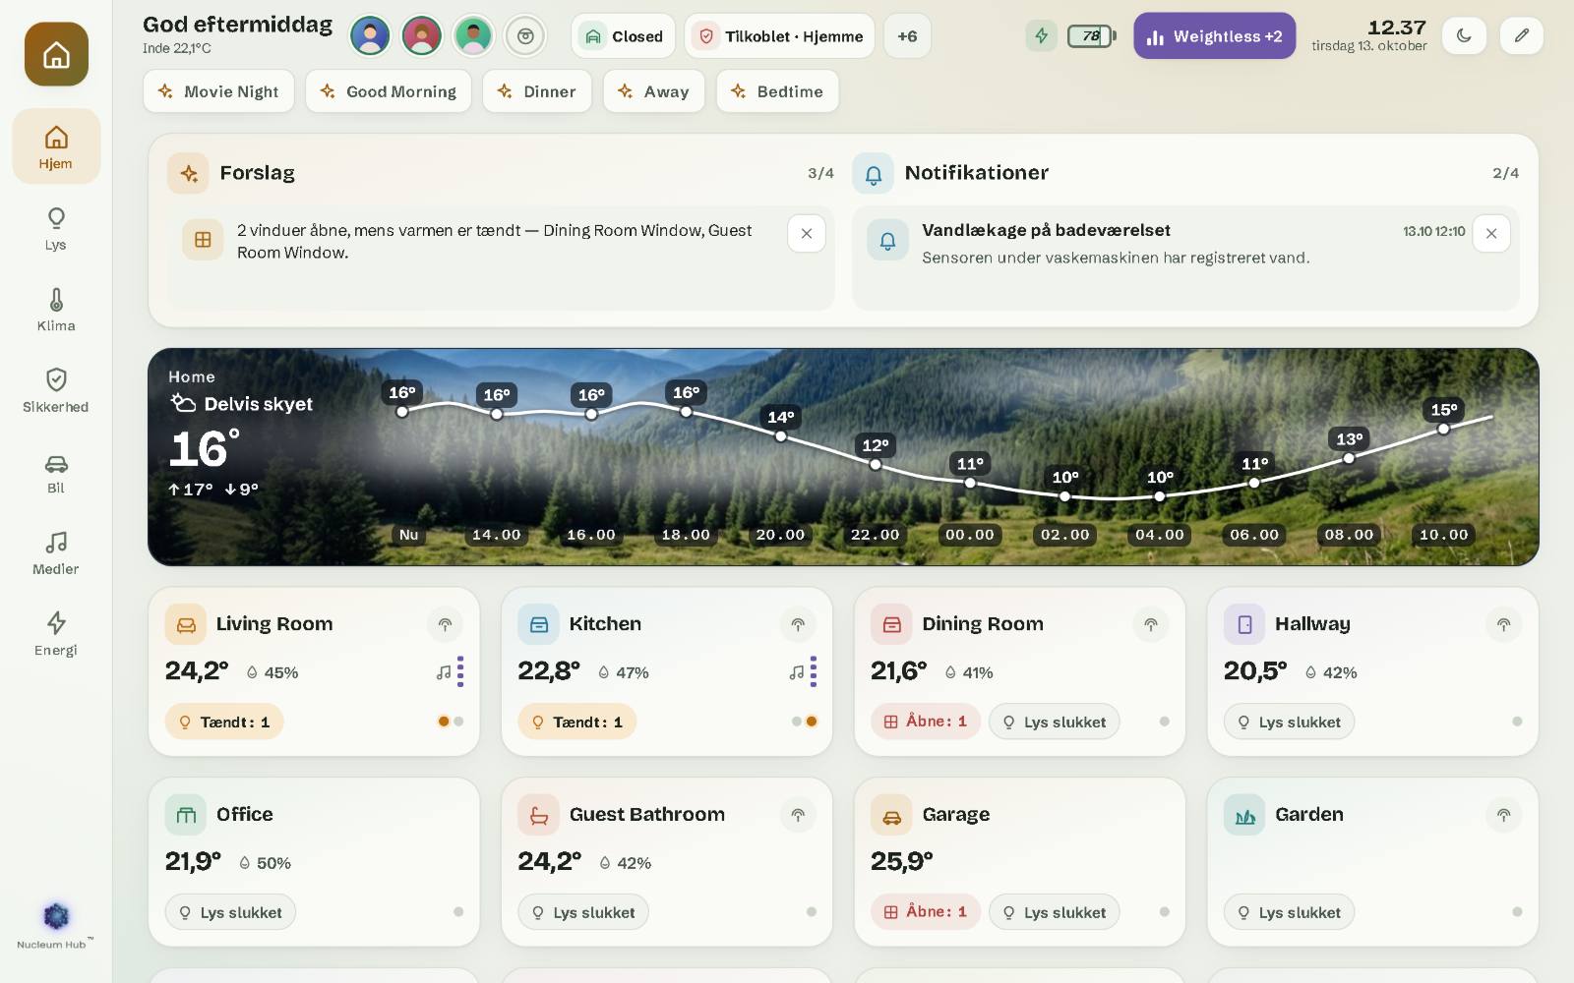
Task: Go to Sikkerhed sidebar section
Action: [56, 390]
